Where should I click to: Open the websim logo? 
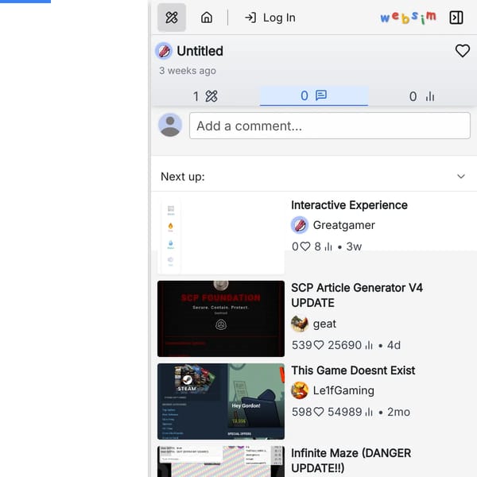point(408,17)
